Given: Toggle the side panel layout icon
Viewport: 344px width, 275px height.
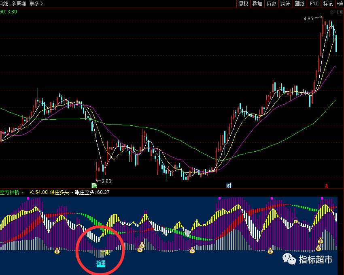Looking at the screenshot, I should click(x=340, y=12).
